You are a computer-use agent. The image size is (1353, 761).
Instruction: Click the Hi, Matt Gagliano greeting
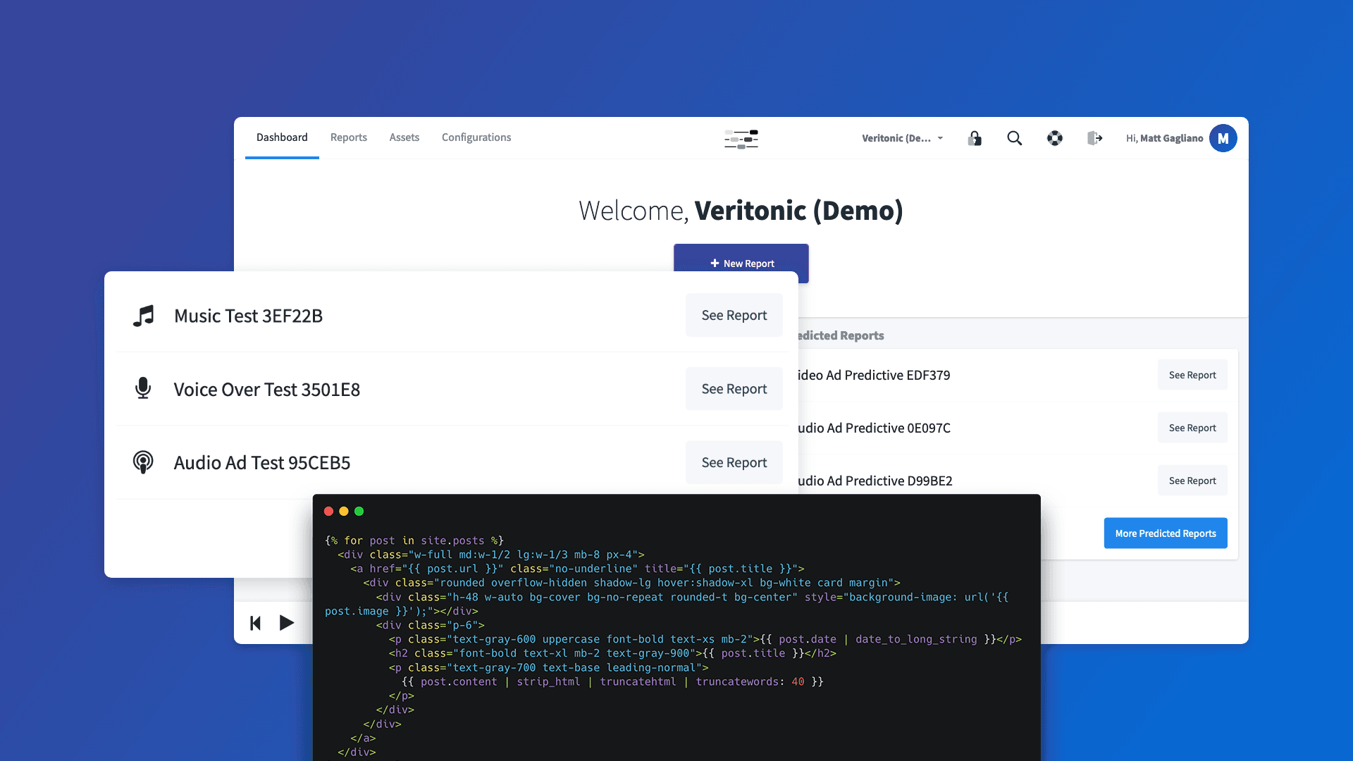click(x=1164, y=138)
